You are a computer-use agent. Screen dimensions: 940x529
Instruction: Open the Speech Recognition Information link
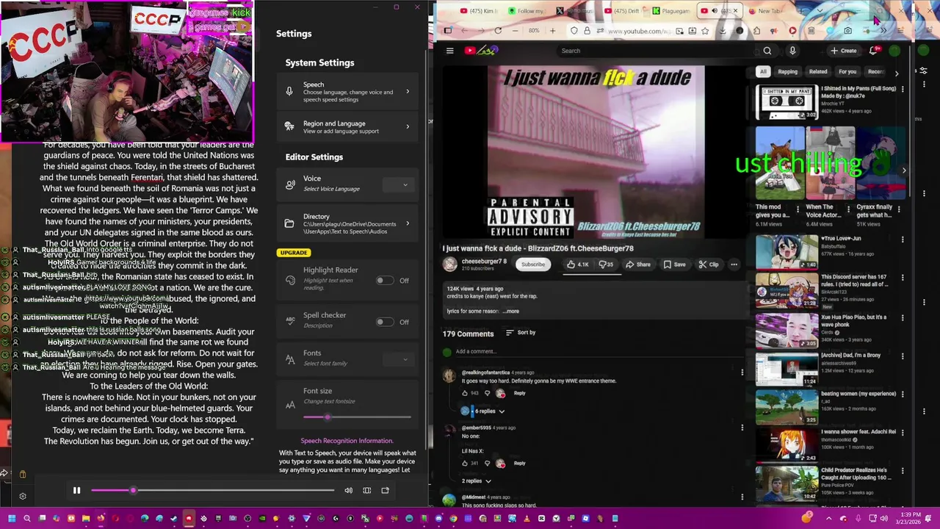(x=347, y=441)
